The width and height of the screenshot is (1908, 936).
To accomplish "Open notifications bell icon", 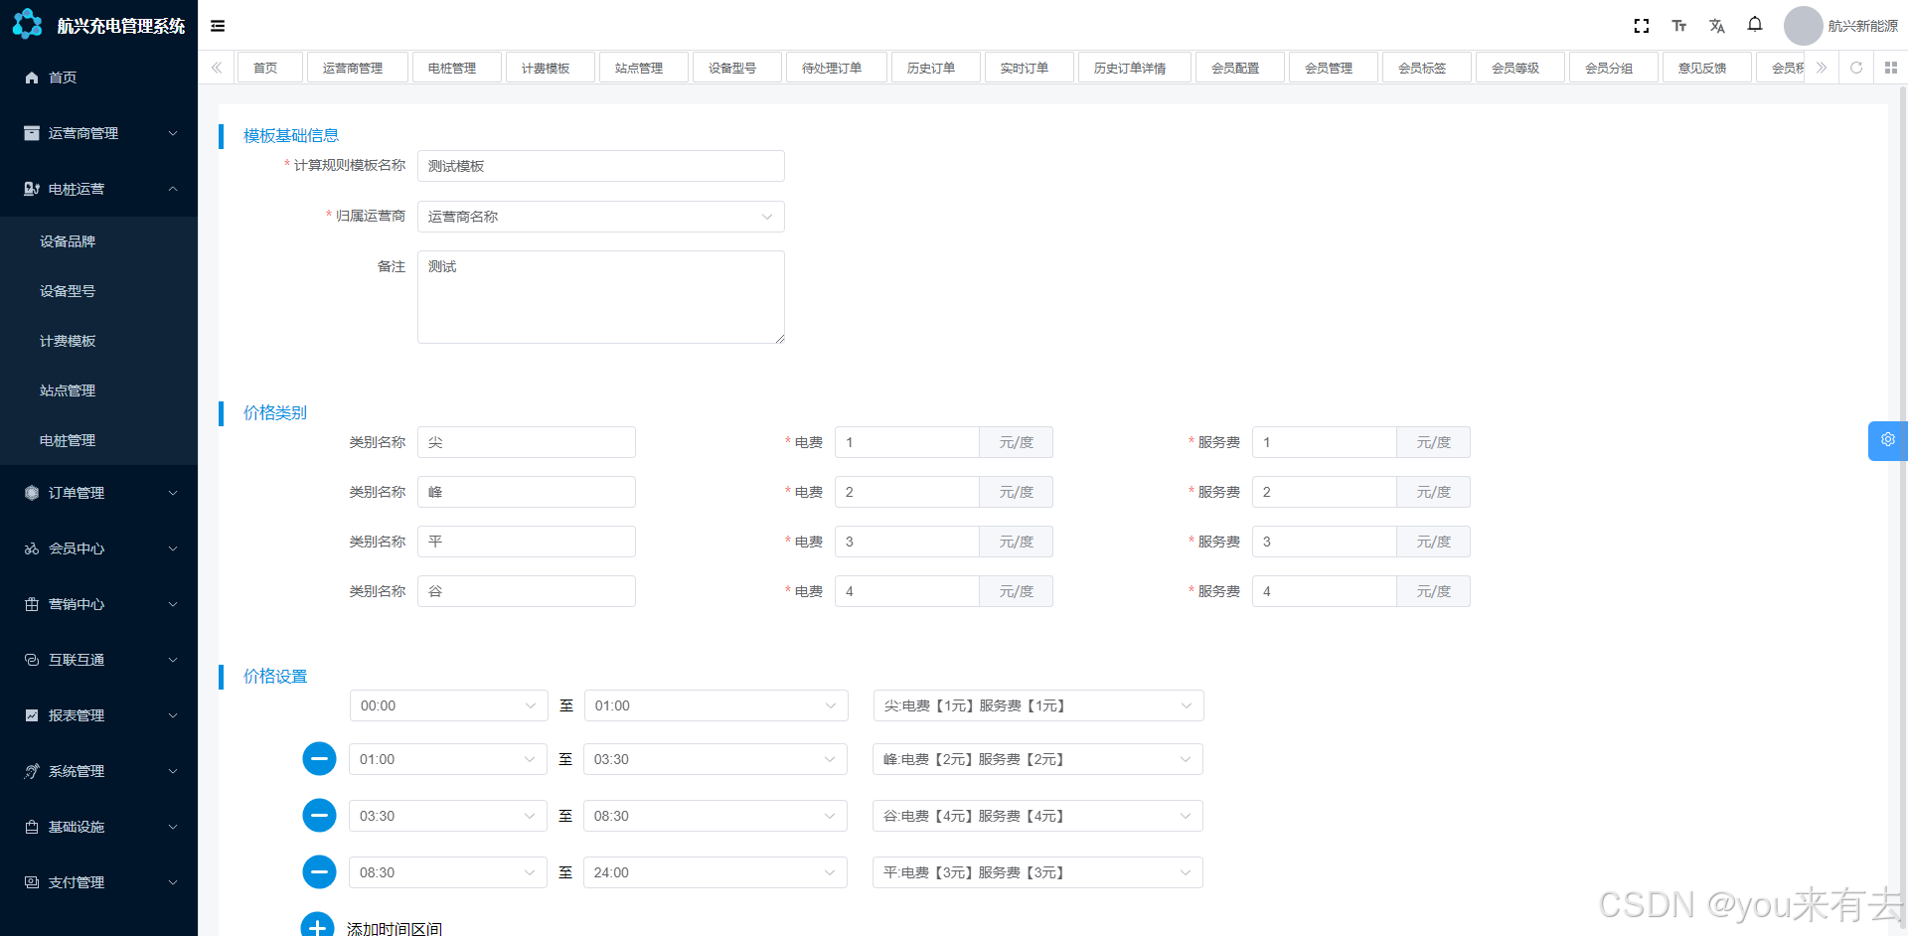I will point(1755,25).
